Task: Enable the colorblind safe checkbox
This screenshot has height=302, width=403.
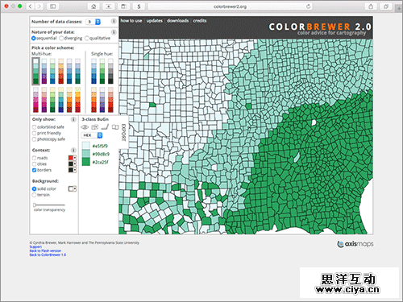Action: [34, 127]
